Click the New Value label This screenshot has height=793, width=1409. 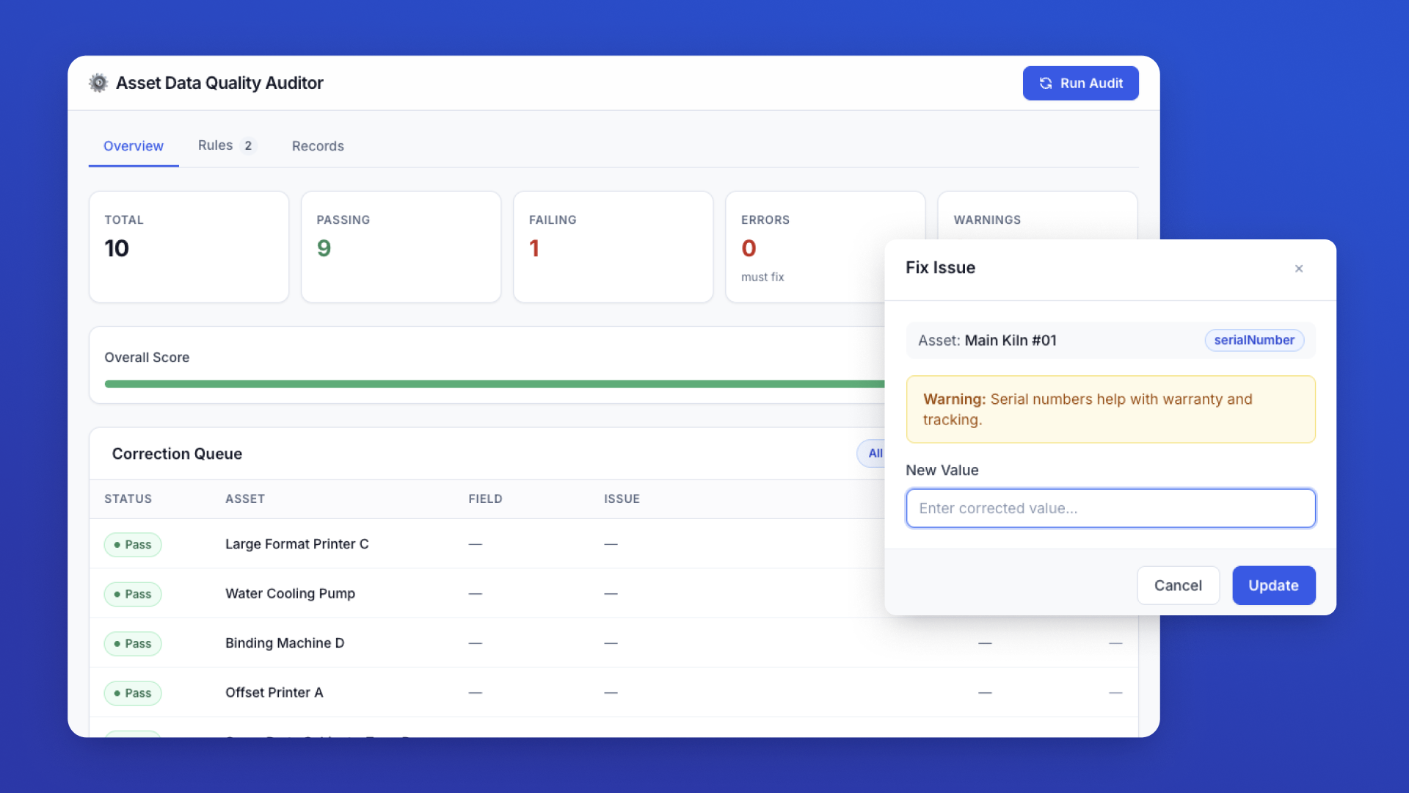click(x=942, y=470)
